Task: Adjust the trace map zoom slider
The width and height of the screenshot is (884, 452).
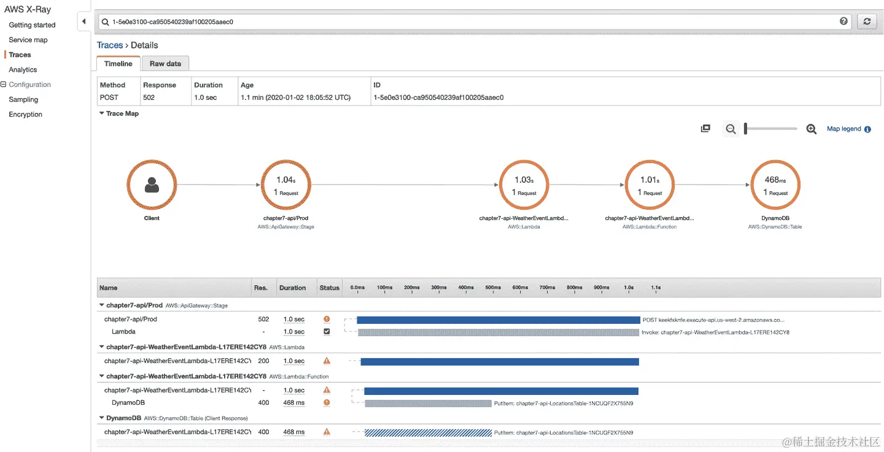Action: [x=746, y=129]
